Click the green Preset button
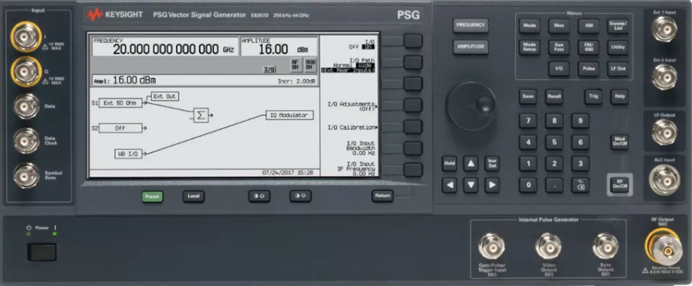Image resolution: width=692 pixels, height=286 pixels. [152, 197]
